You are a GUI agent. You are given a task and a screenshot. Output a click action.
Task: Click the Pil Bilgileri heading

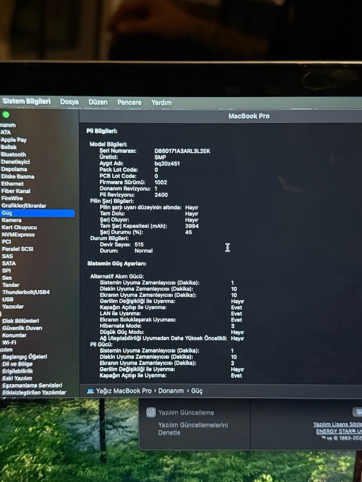[102, 131]
